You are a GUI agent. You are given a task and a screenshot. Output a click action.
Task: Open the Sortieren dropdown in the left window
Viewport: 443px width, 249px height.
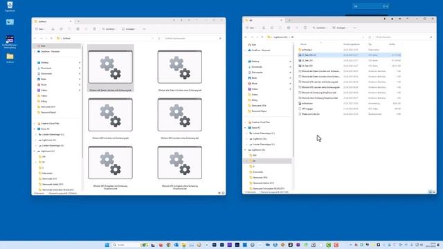[x=109, y=29]
